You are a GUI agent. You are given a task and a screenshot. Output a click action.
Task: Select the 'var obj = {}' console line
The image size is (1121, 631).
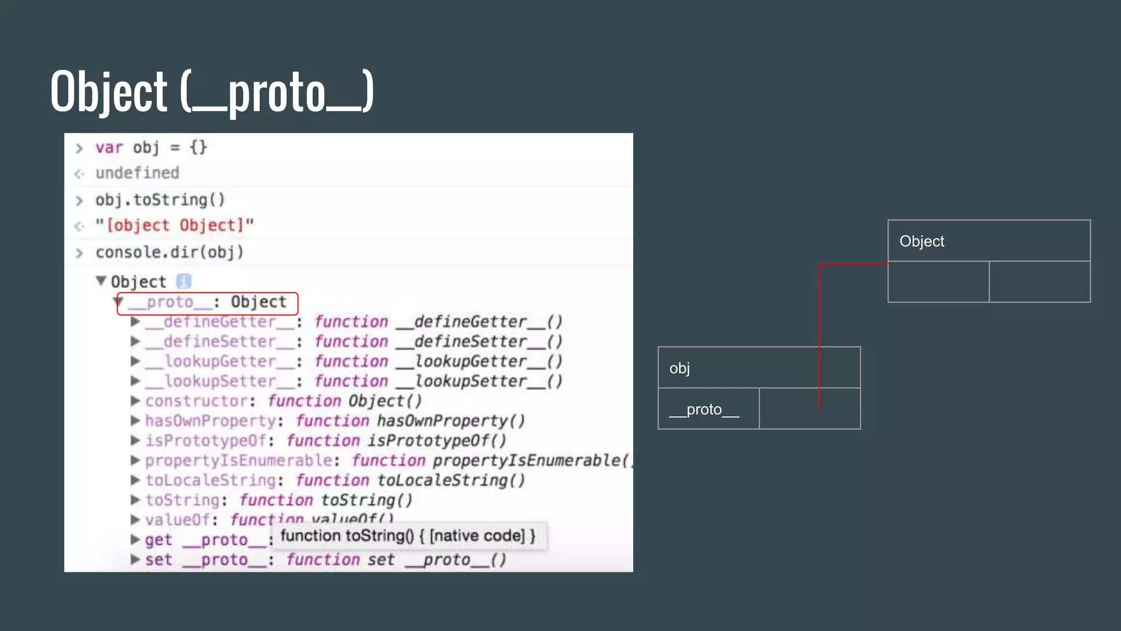point(151,147)
